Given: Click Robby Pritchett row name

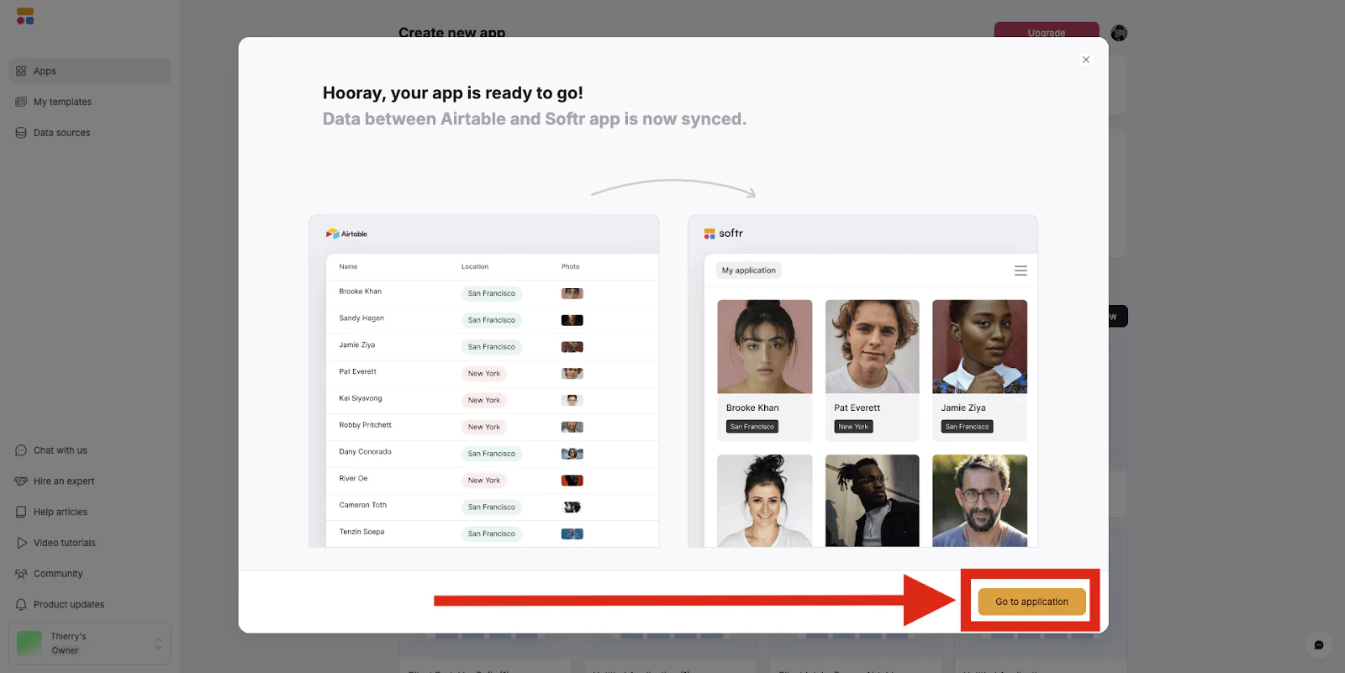Looking at the screenshot, I should pyautogui.click(x=366, y=425).
